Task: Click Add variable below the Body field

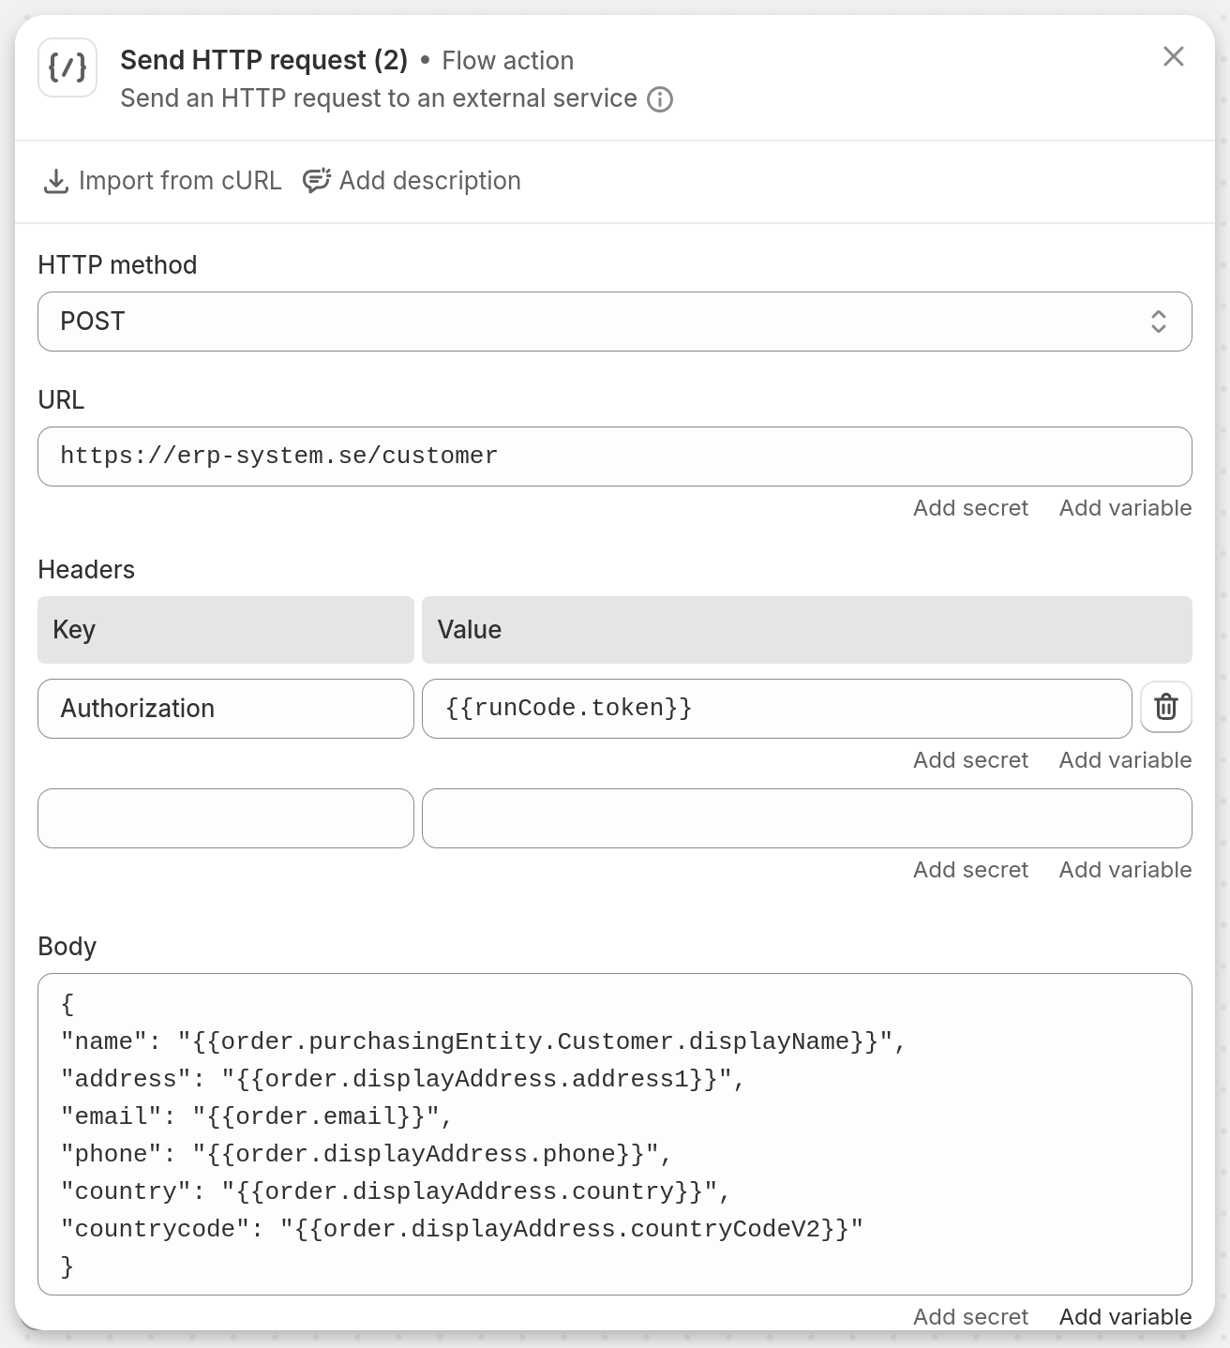Action: coord(1124,1316)
